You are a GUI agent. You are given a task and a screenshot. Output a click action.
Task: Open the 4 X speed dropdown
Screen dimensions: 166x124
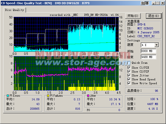point(156,45)
